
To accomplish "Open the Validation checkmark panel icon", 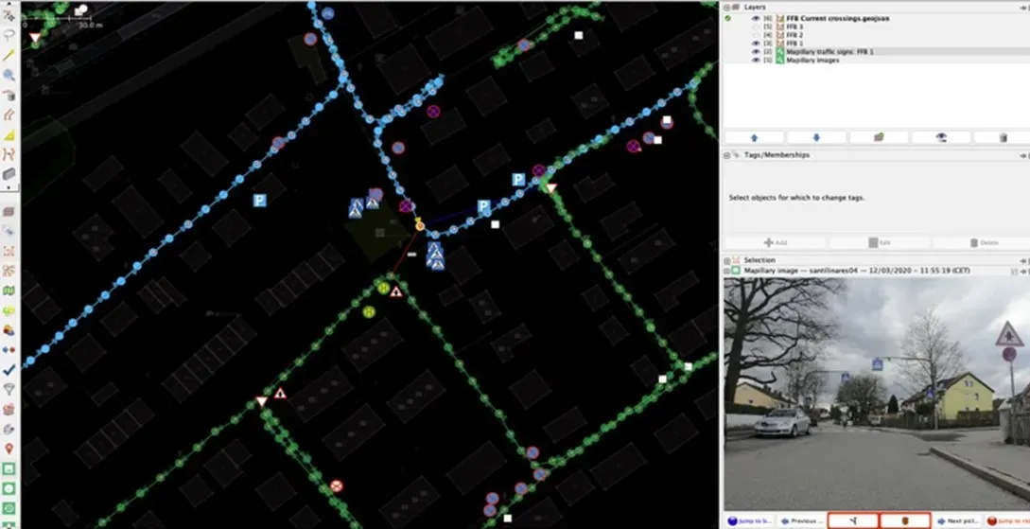I will [x=9, y=370].
